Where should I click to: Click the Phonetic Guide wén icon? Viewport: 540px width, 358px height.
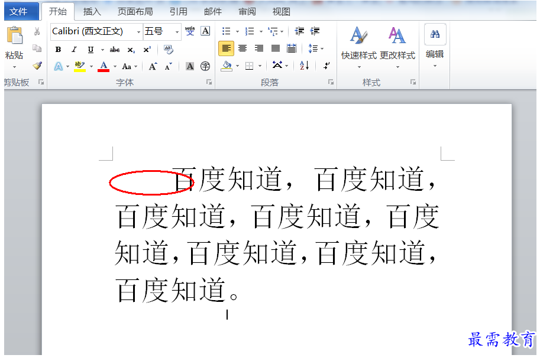(x=190, y=31)
